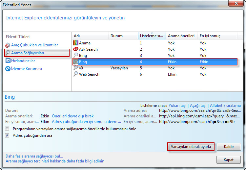Click the colorful Arama provider icon
Viewport: 246px width, 170px height.
76,43
